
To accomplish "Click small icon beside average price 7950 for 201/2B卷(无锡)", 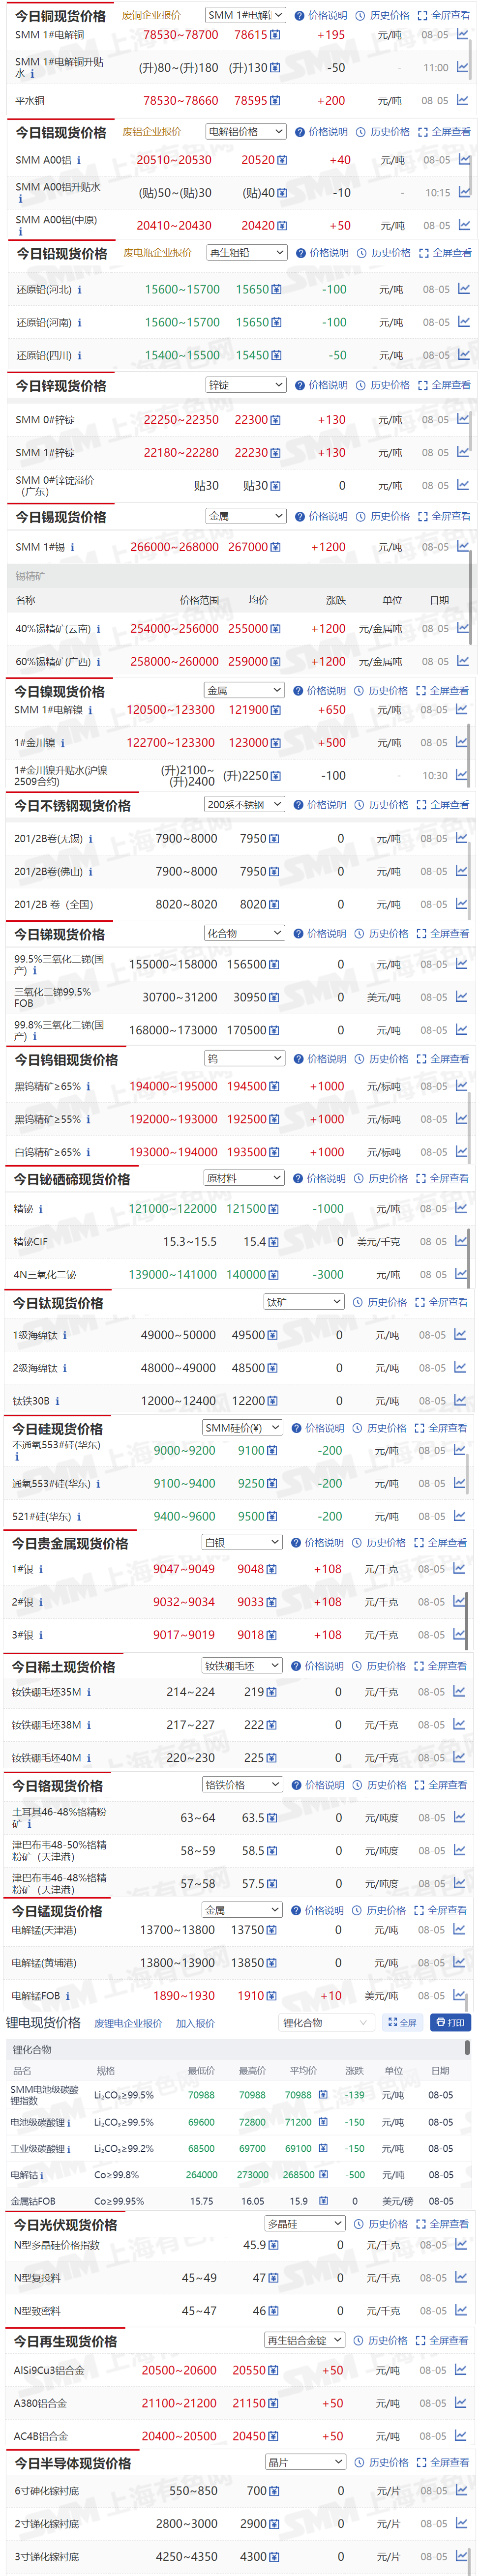I will (x=274, y=839).
